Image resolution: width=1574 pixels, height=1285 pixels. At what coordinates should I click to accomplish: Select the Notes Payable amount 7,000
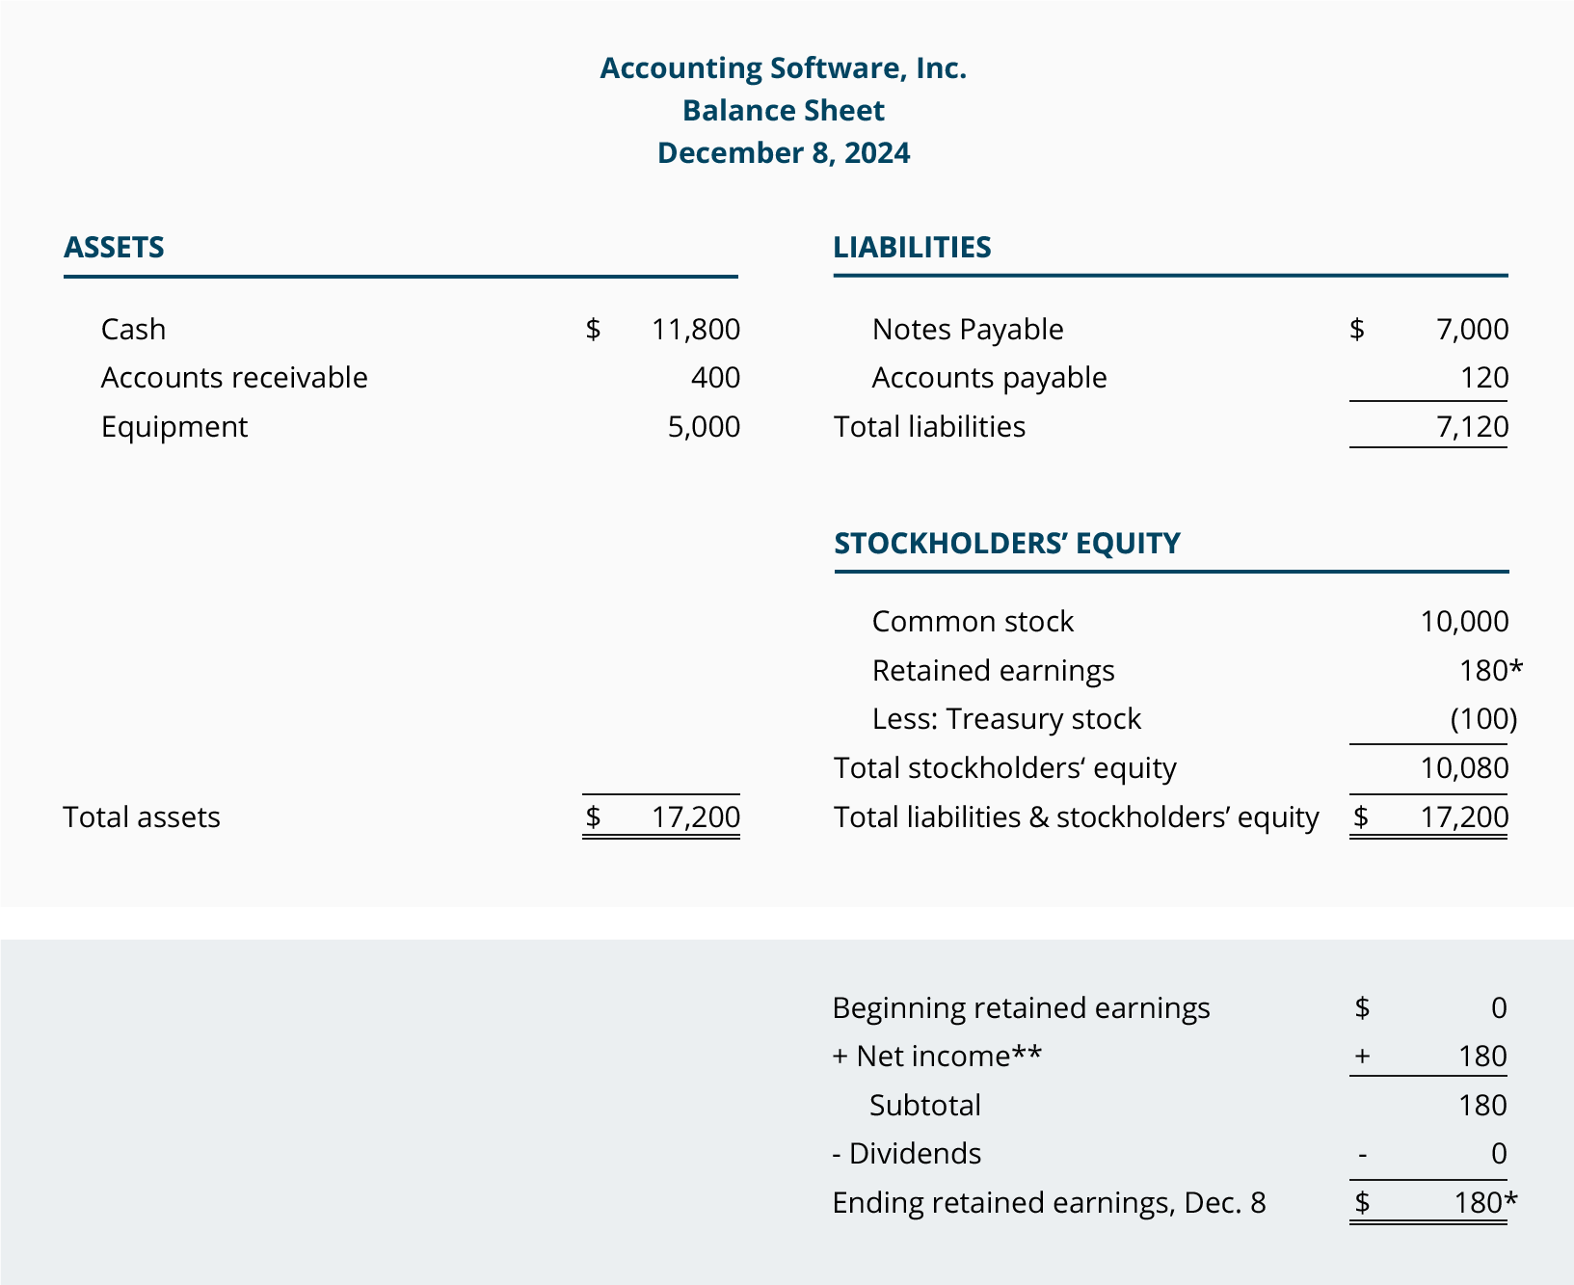pyautogui.click(x=1472, y=330)
